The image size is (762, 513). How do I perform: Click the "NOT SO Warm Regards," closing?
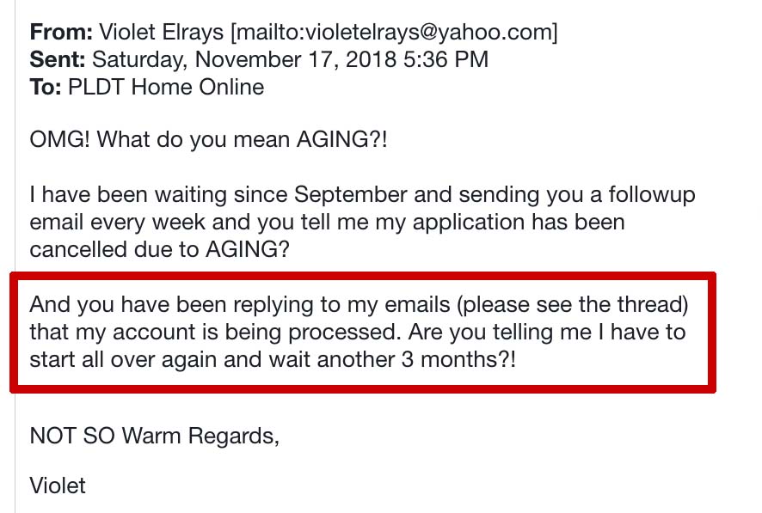point(154,436)
